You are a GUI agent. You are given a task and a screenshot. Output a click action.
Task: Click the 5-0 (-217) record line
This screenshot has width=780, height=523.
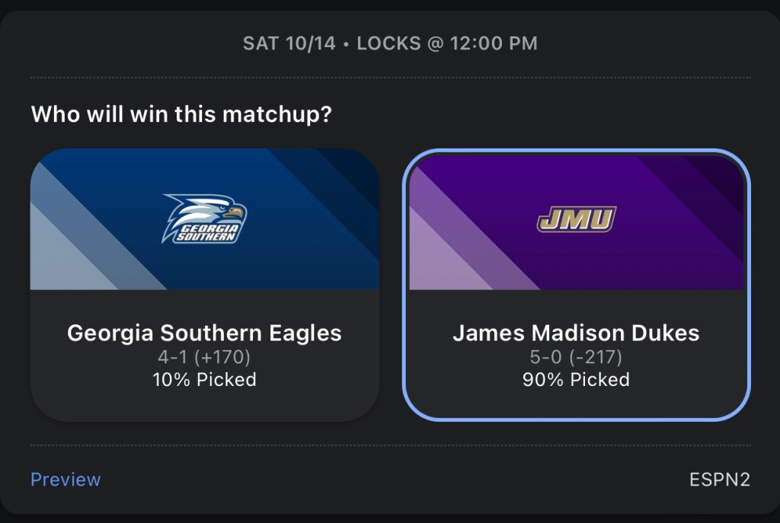[x=576, y=356]
